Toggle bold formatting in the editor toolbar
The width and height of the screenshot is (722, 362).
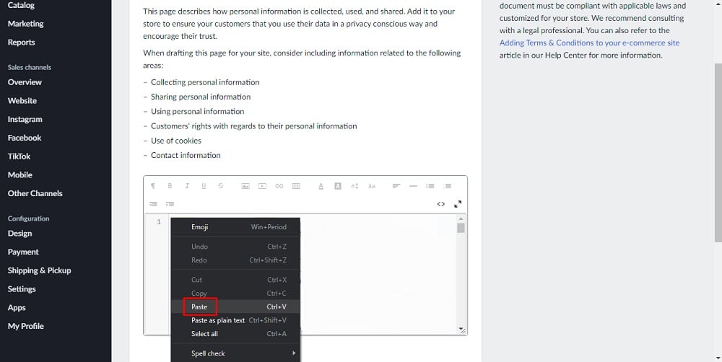[170, 186]
